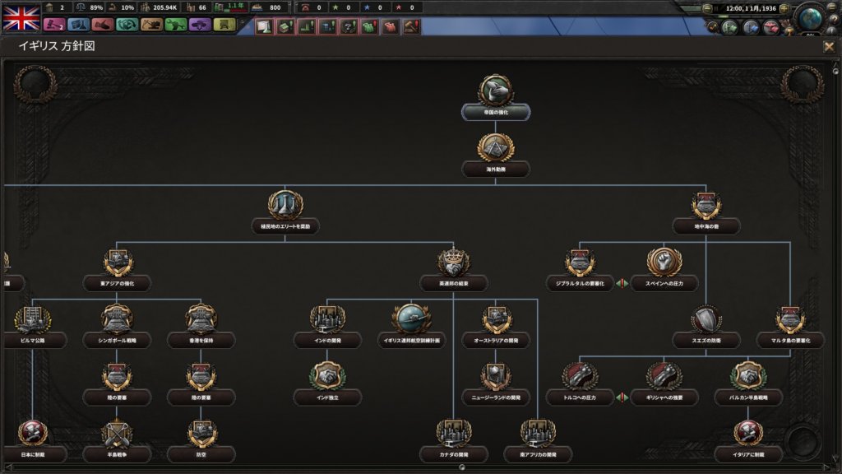Click the war support 10% indicator
Image resolution: width=842 pixels, height=474 pixels.
(x=122, y=7)
